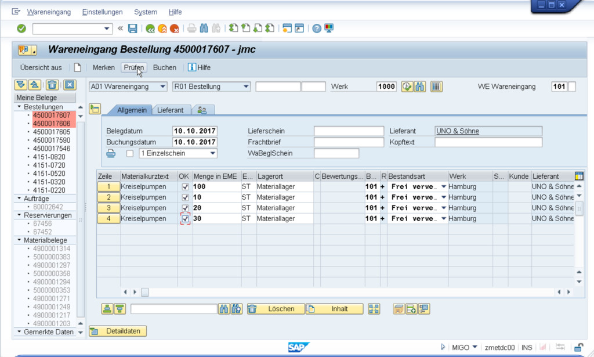
Task: Open the R01 Bestellung dropdown
Action: click(x=246, y=86)
